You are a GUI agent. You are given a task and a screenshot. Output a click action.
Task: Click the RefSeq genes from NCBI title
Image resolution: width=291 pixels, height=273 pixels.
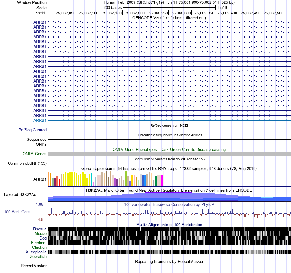(x=169, y=126)
